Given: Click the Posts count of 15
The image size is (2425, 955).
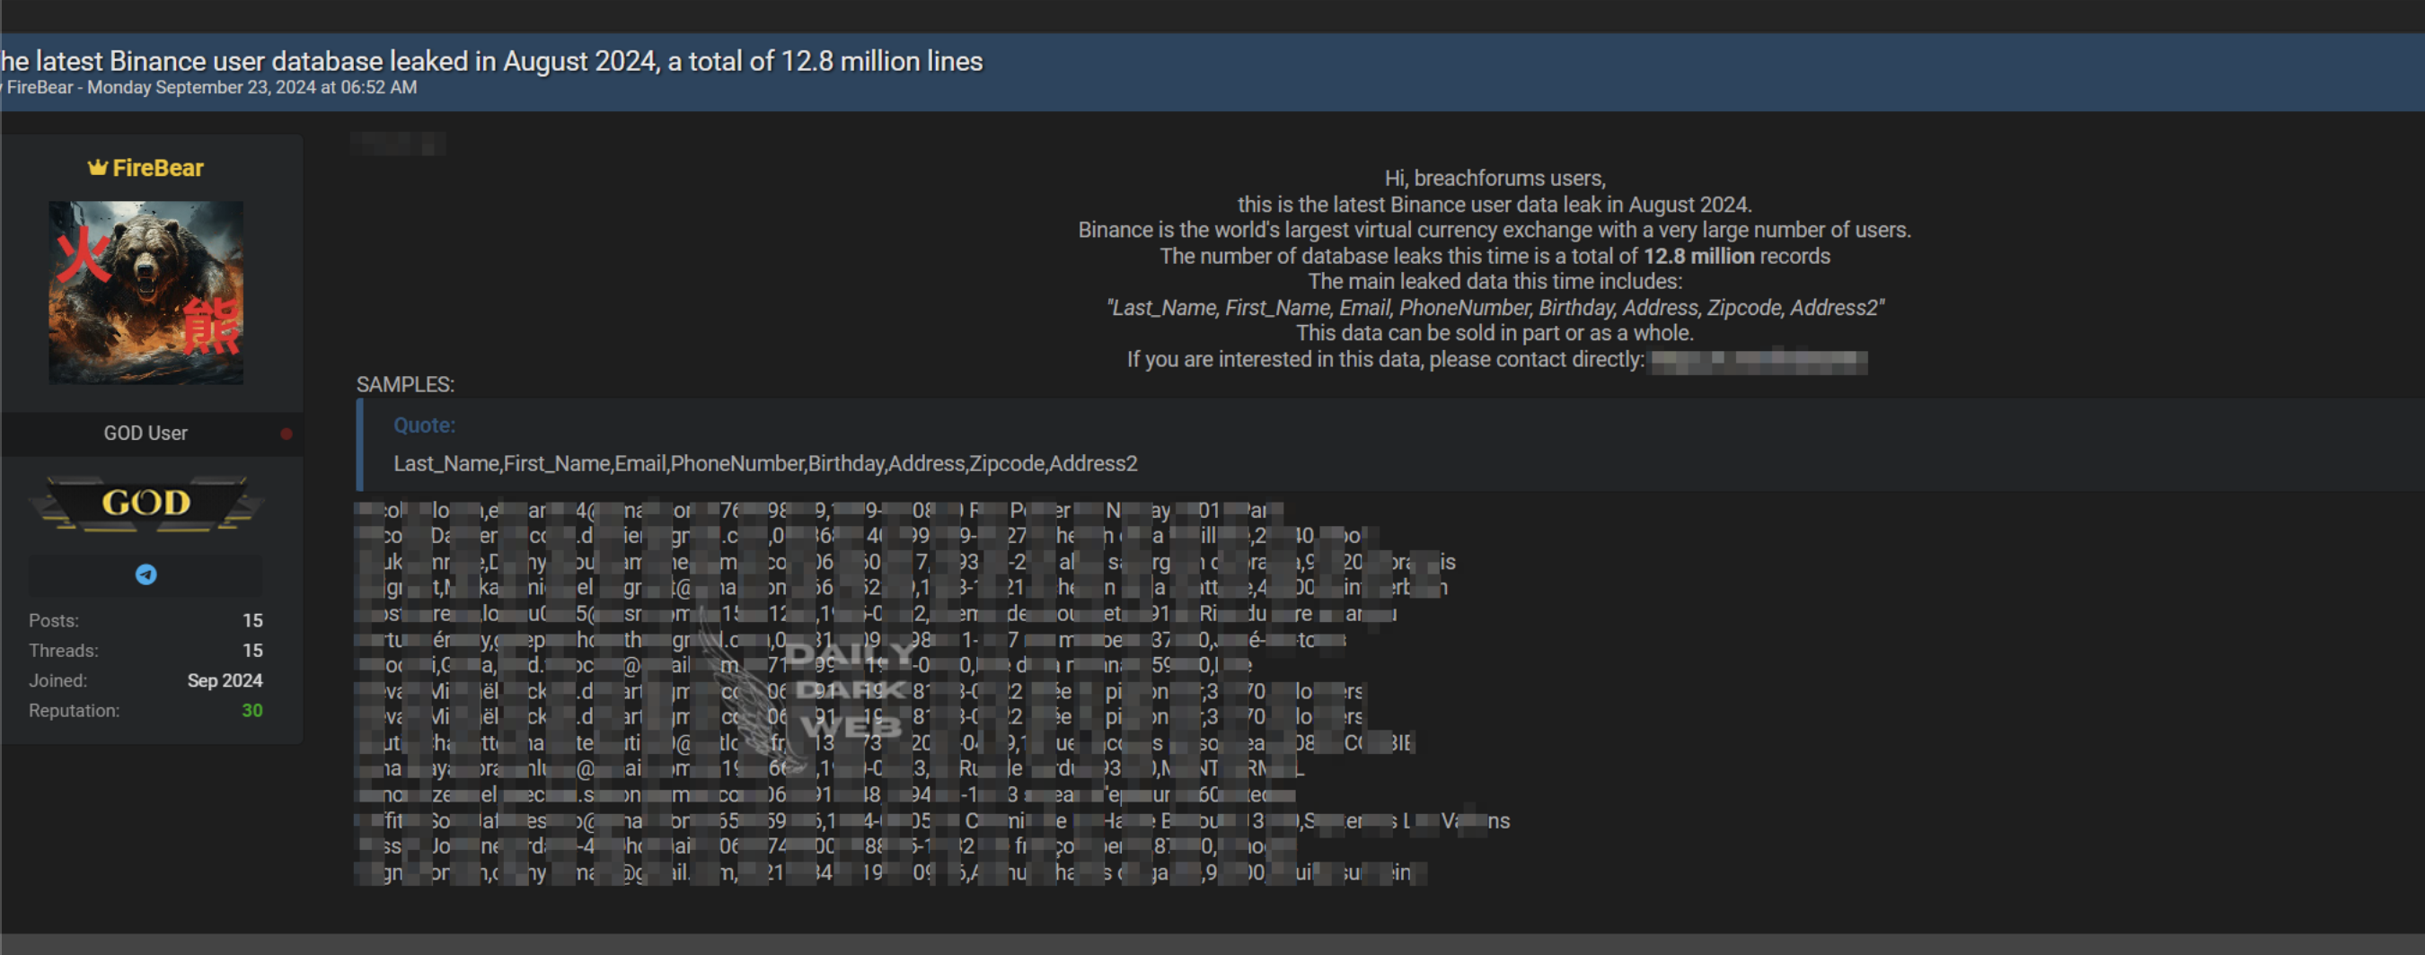Looking at the screenshot, I should 252,620.
